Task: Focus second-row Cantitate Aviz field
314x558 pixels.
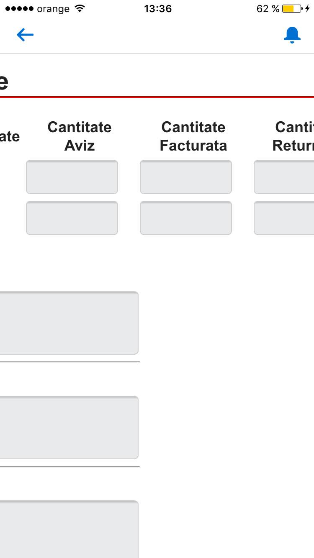Action: click(x=72, y=218)
